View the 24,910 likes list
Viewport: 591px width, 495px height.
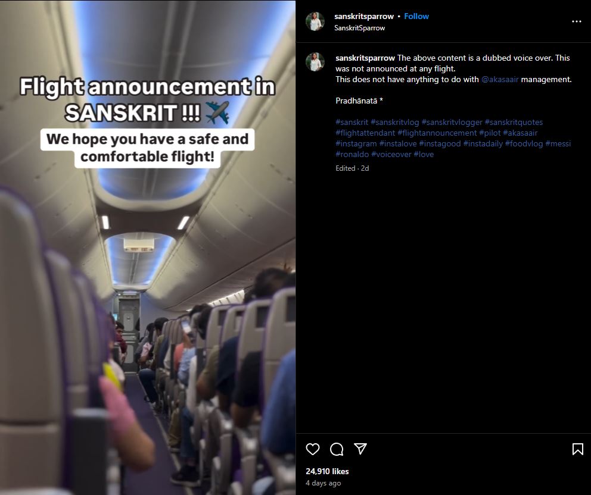pos(327,471)
